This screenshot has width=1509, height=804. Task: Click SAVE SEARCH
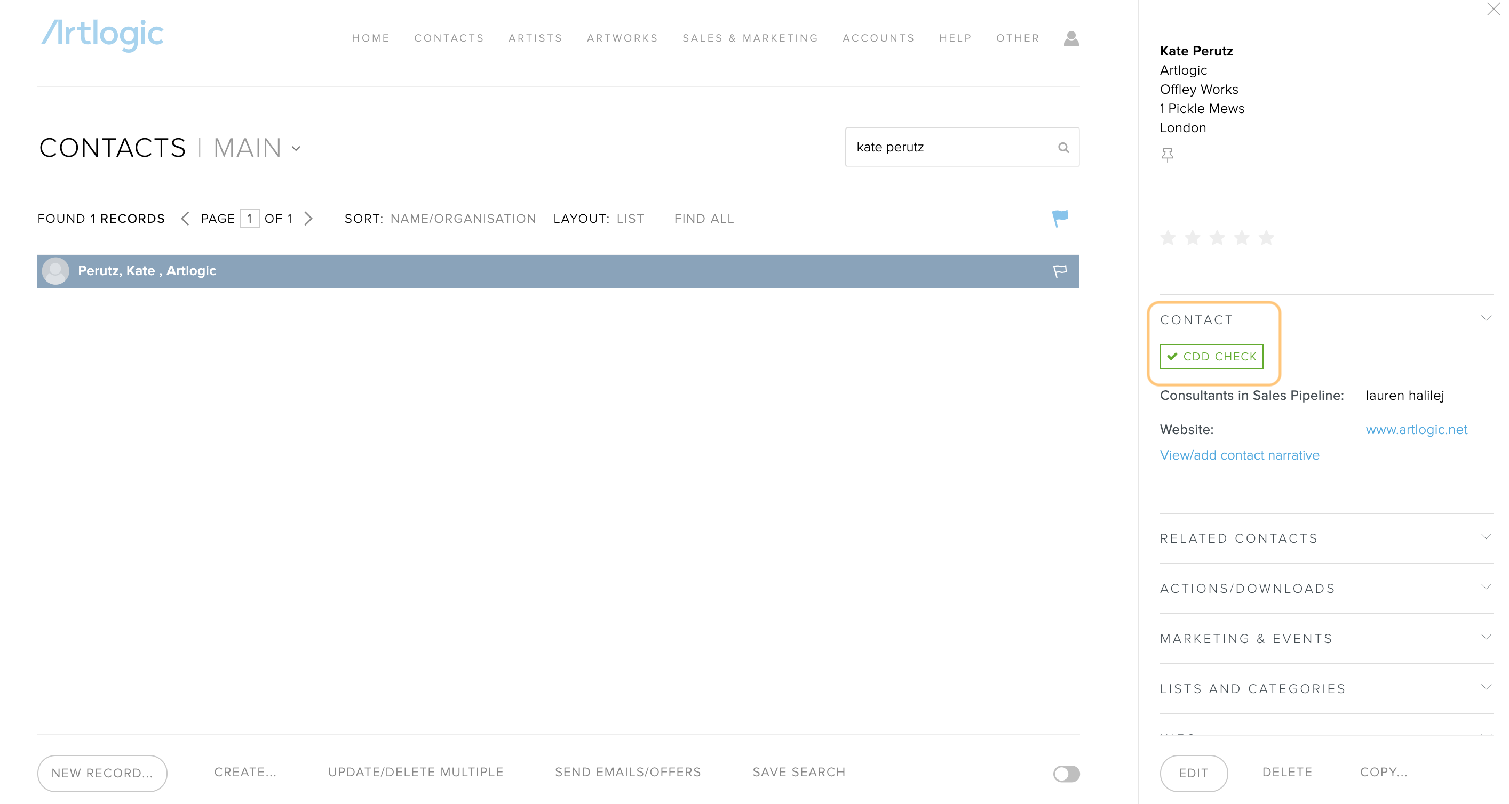click(798, 773)
